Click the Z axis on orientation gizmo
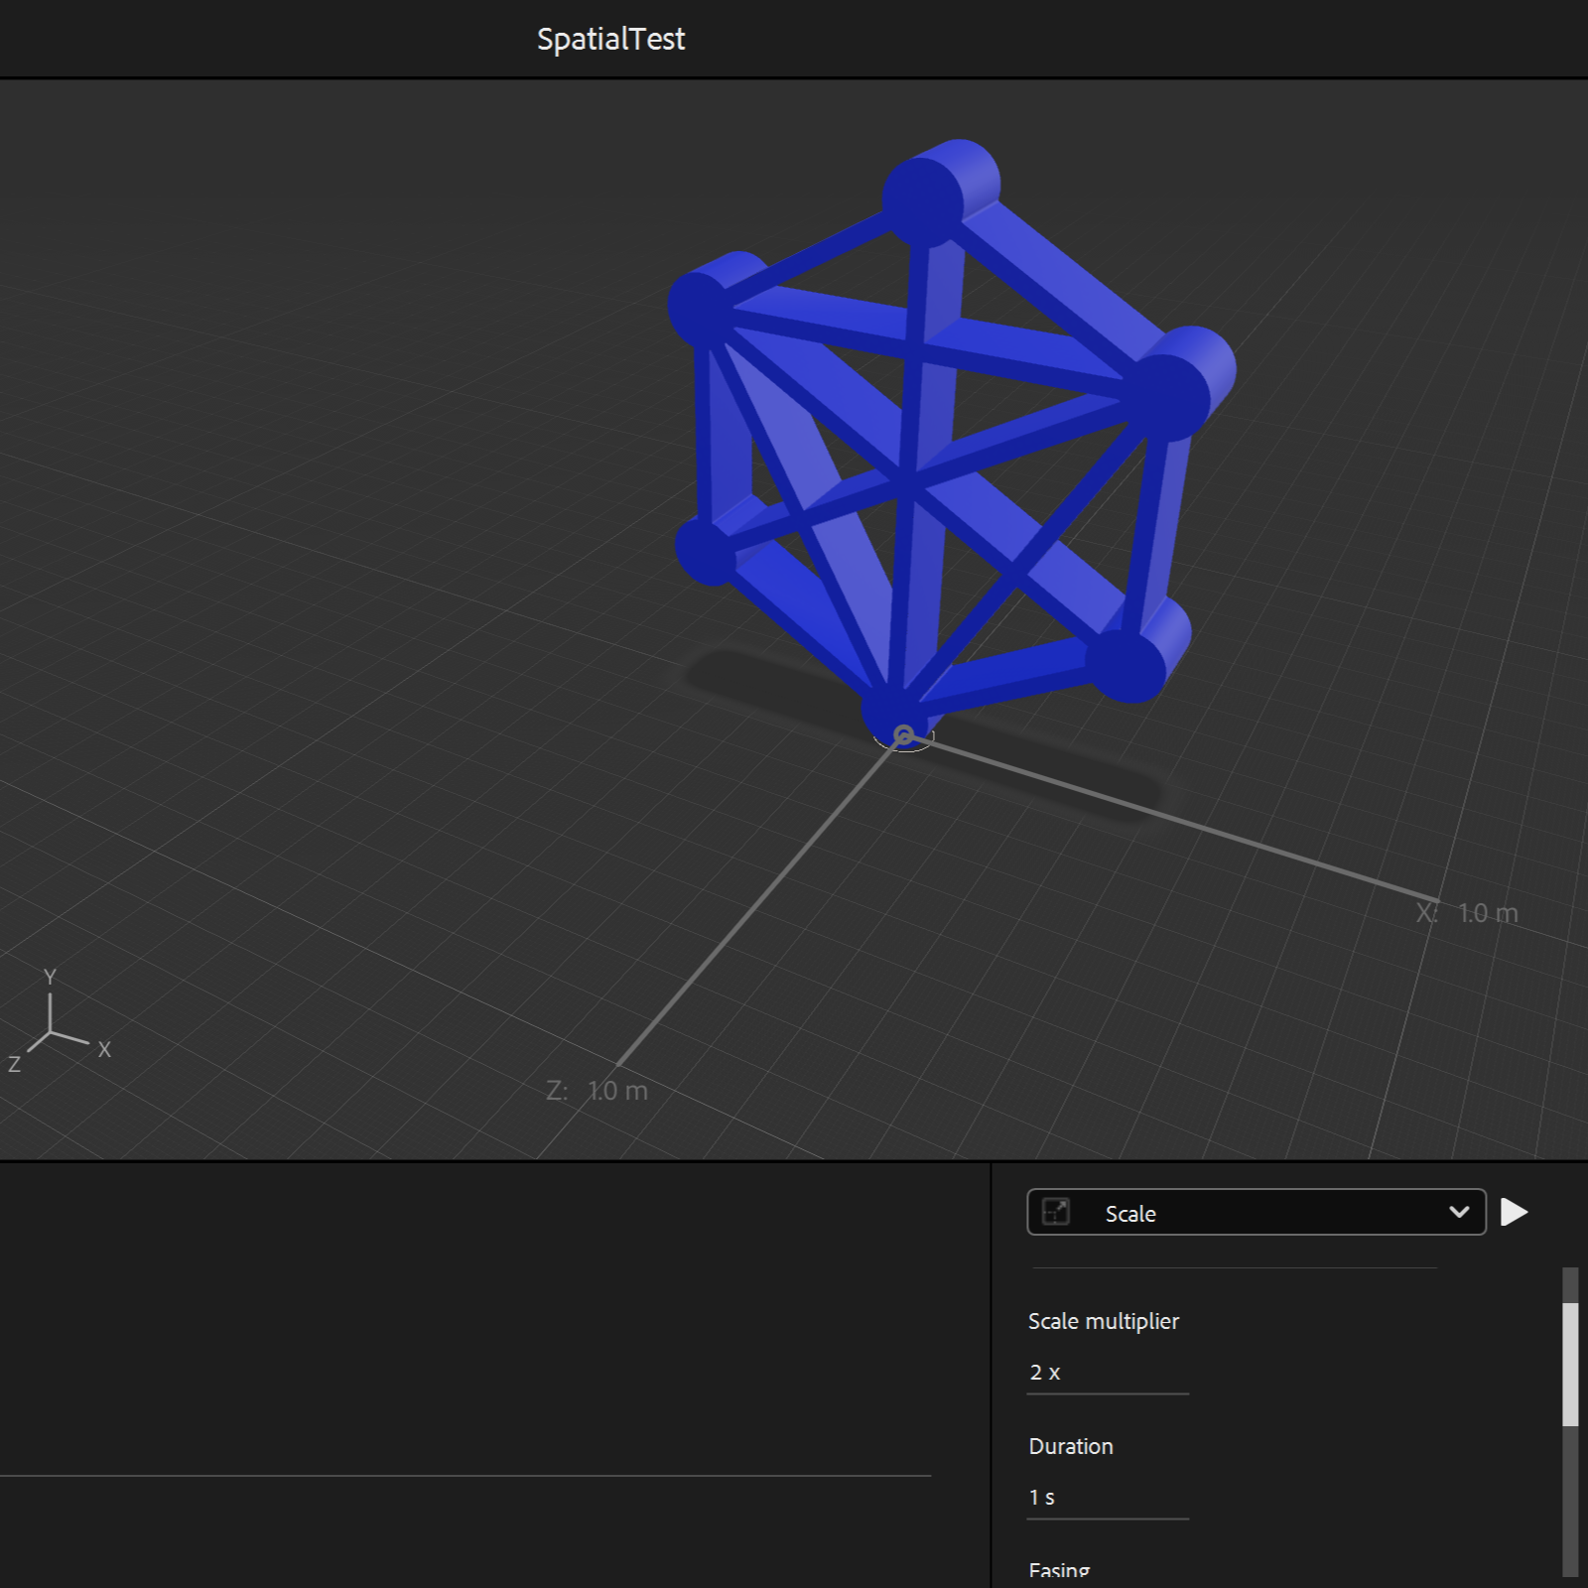Viewport: 1588px width, 1588px height. (x=14, y=1065)
